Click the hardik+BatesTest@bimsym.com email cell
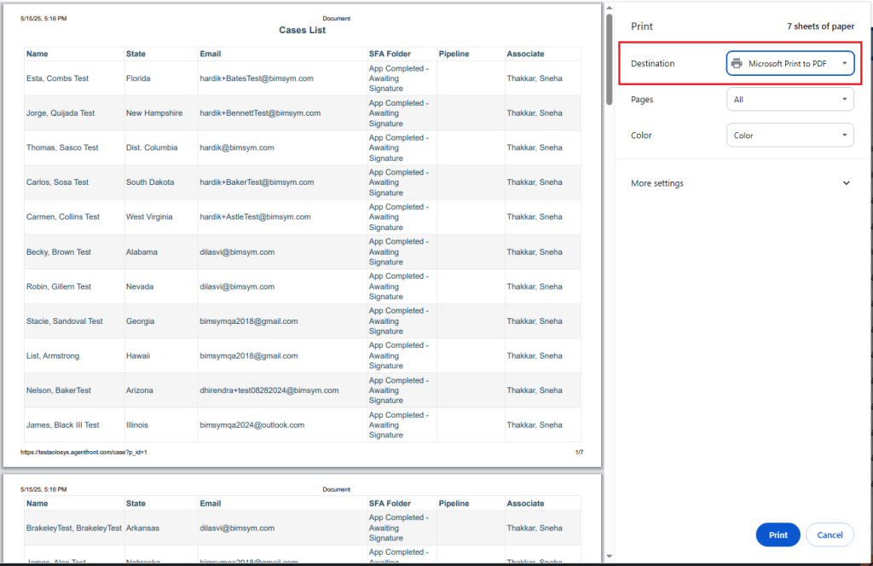873x566 pixels. coord(257,78)
